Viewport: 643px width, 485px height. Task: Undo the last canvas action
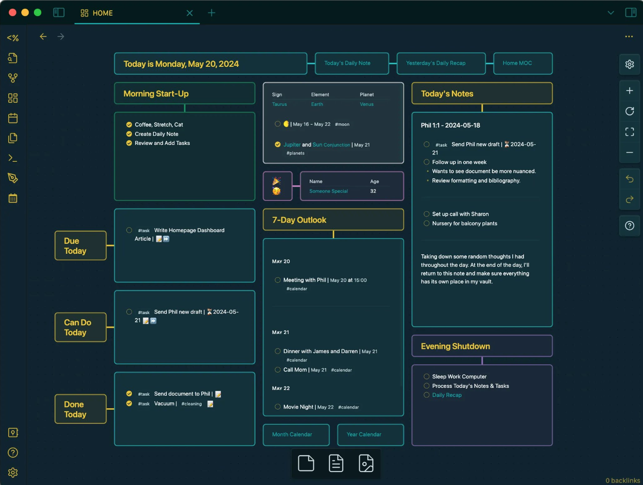pos(629,179)
